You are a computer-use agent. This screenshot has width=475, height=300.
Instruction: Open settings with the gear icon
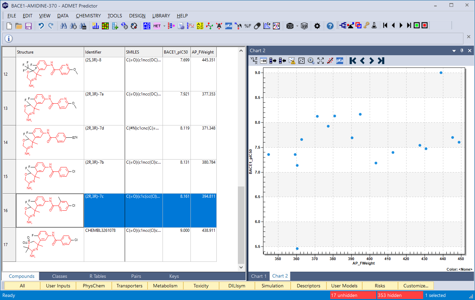point(317,26)
